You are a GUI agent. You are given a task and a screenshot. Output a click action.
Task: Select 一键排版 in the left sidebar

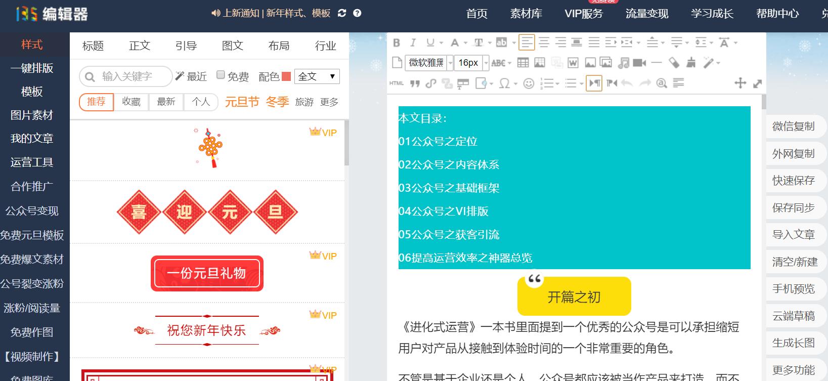pyautogui.click(x=32, y=68)
